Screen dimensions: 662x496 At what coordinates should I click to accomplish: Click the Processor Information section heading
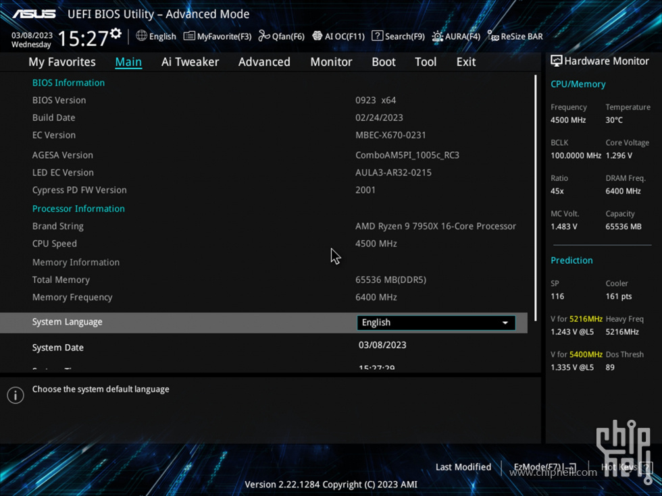pyautogui.click(x=78, y=209)
